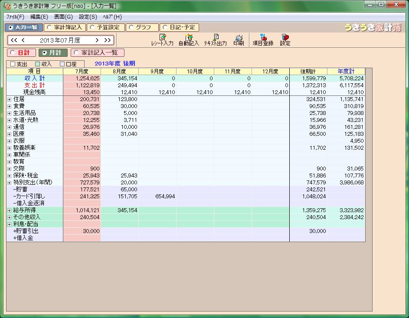Image resolution: width=409 pixels, height=318 pixels.
Task: Expand the 通信 category
Action: 10,127
